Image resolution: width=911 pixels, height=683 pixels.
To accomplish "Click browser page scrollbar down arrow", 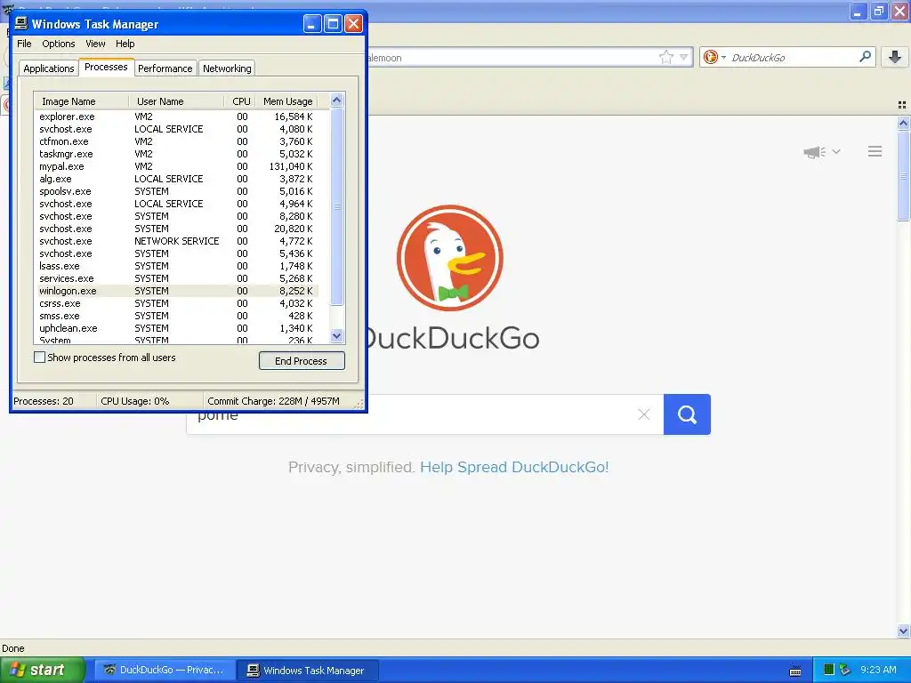I will [x=903, y=631].
